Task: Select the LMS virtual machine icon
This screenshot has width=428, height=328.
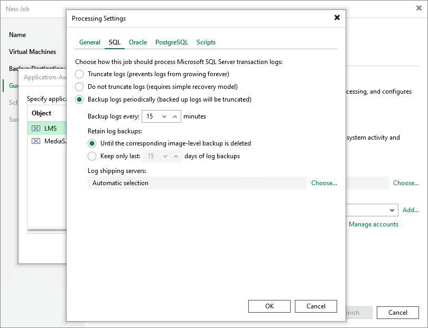Action: pyautogui.click(x=35, y=128)
